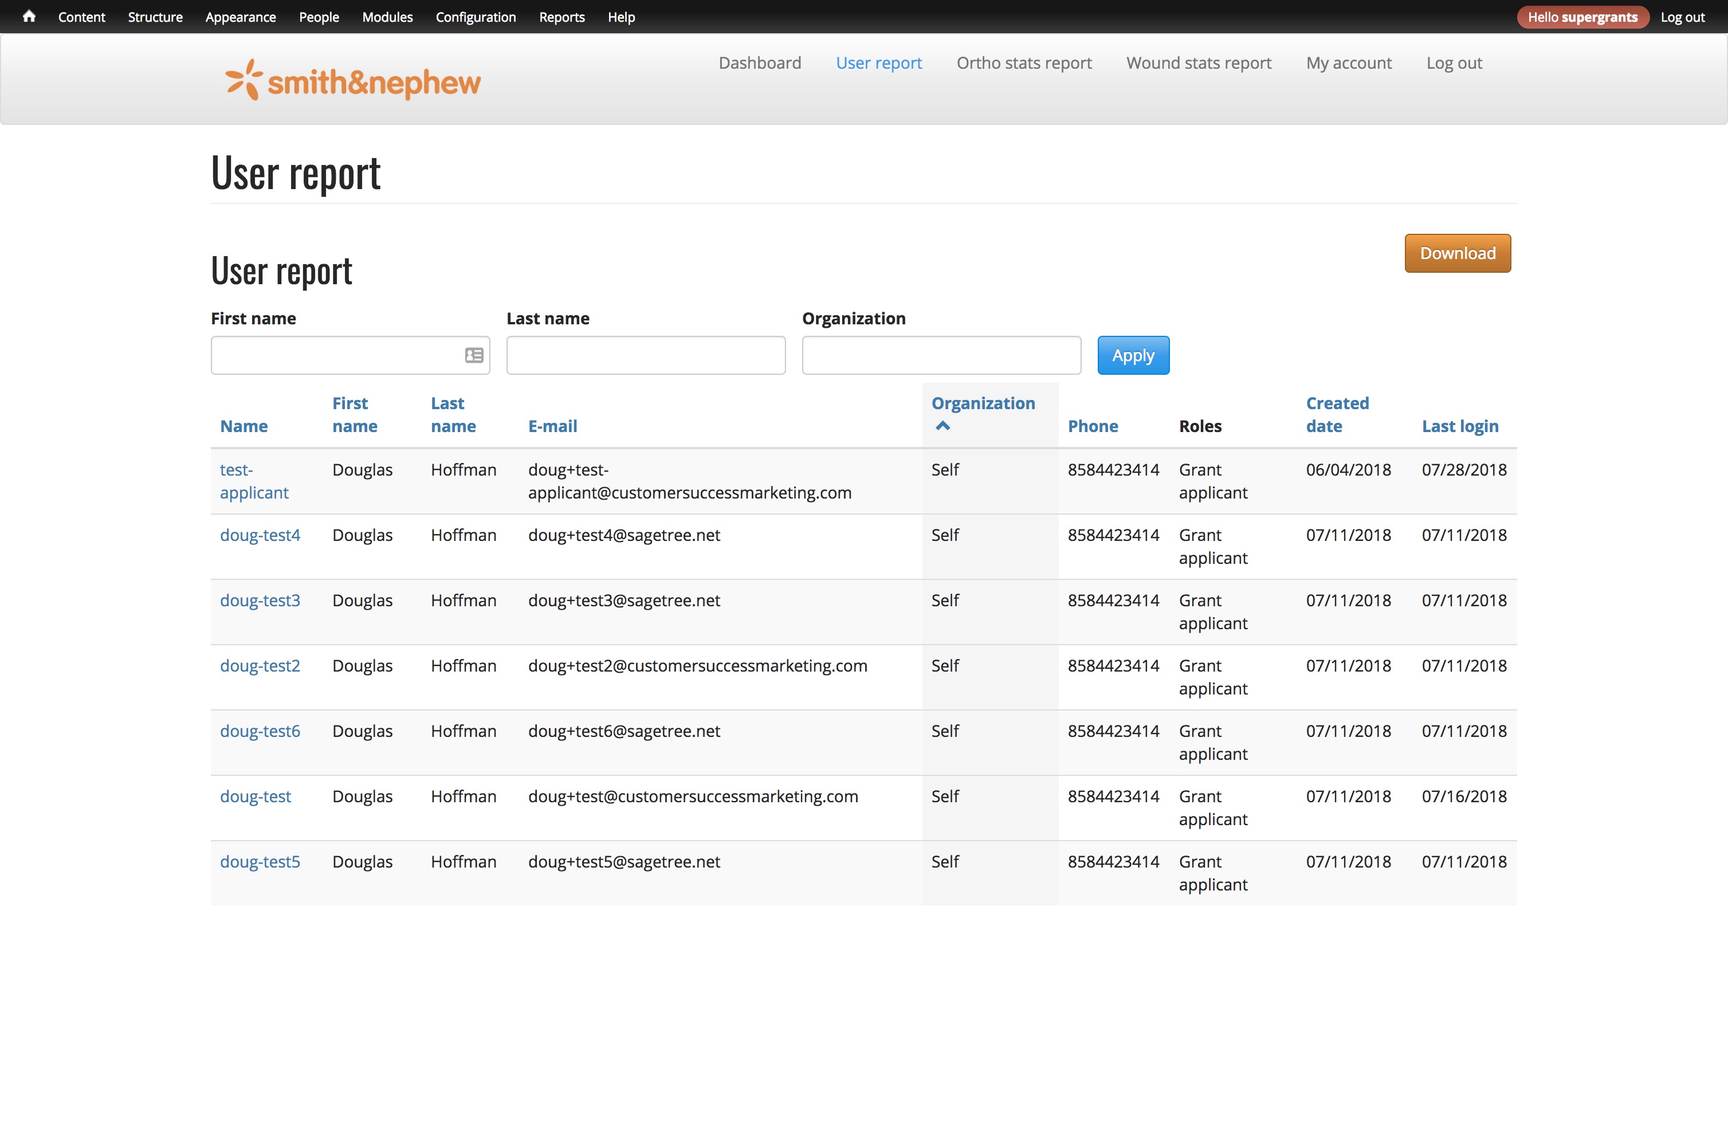Sort table by Created date column
1728x1122 pixels.
[1337, 415]
